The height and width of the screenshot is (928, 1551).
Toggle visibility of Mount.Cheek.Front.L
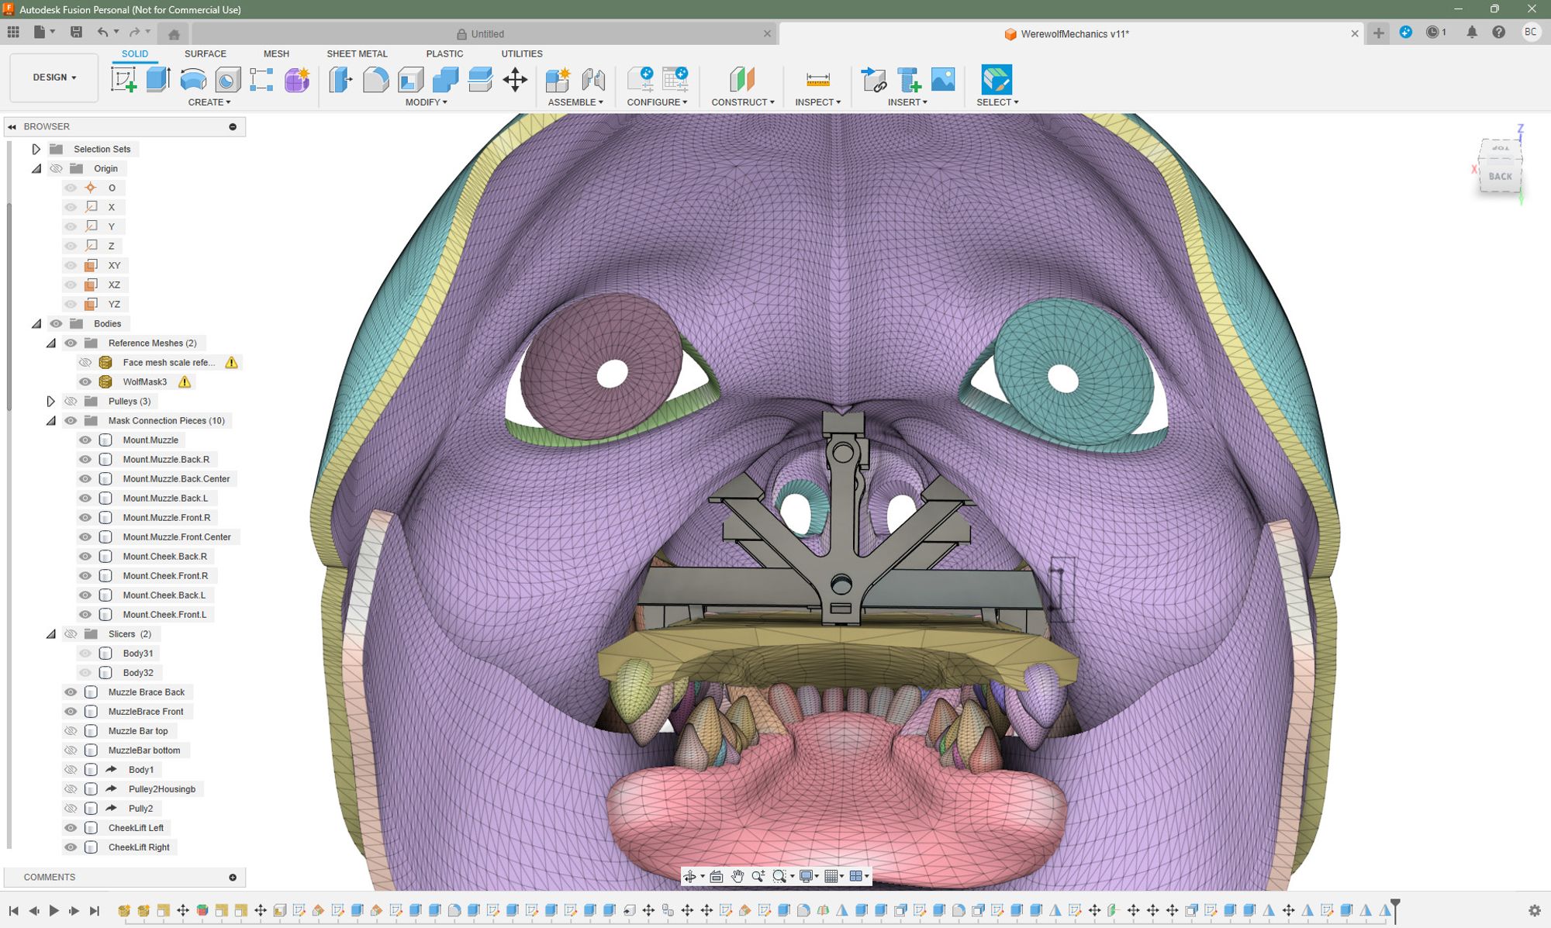pyautogui.click(x=85, y=614)
